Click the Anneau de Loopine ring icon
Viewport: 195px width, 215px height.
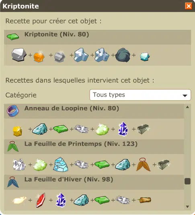13,111
